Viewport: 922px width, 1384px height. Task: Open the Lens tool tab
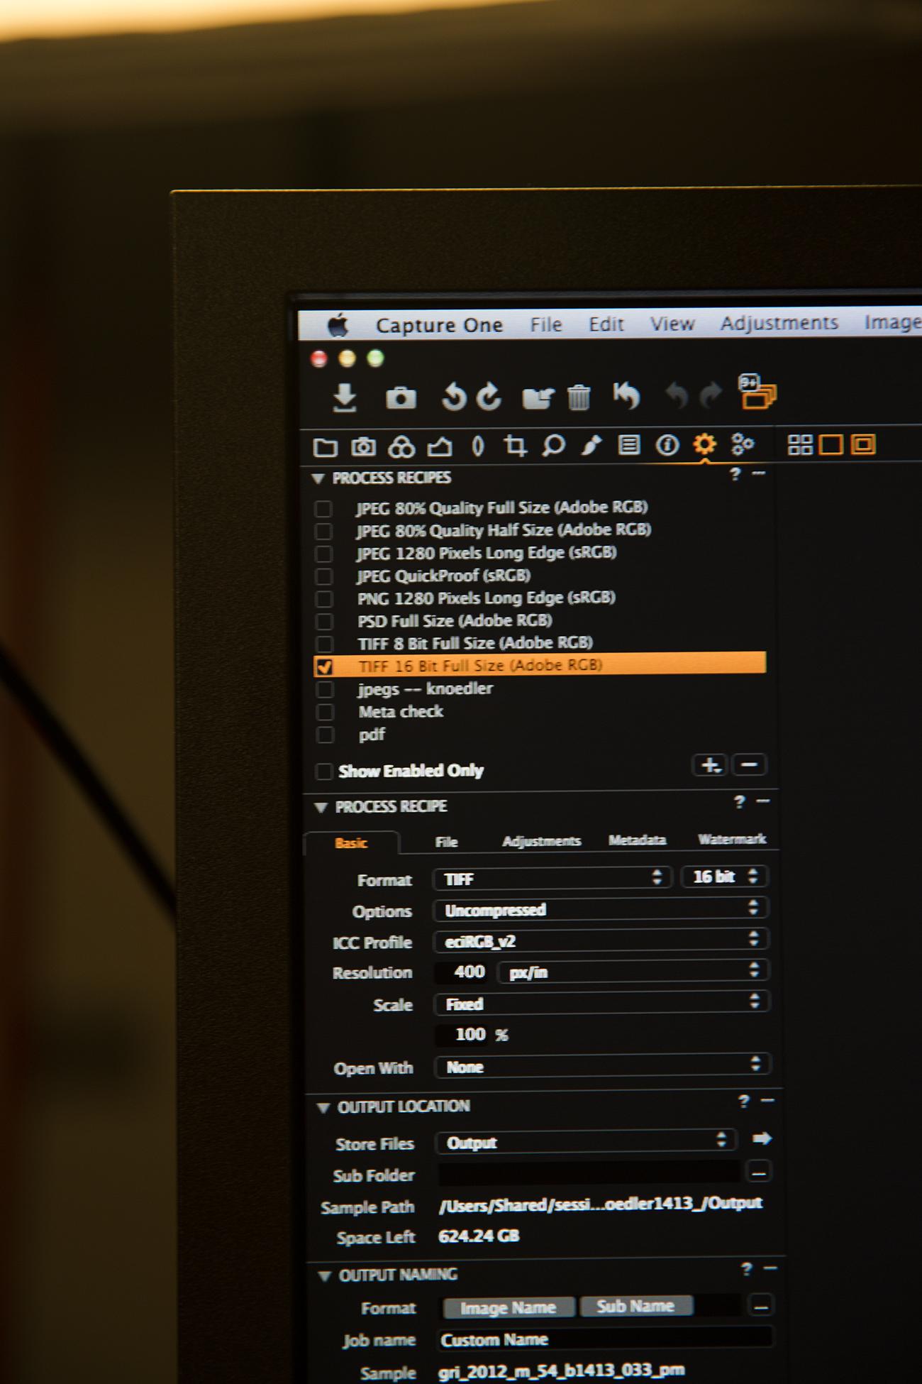(x=478, y=446)
